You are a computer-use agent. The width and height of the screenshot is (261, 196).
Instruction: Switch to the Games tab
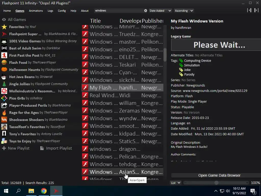point(20,11)
